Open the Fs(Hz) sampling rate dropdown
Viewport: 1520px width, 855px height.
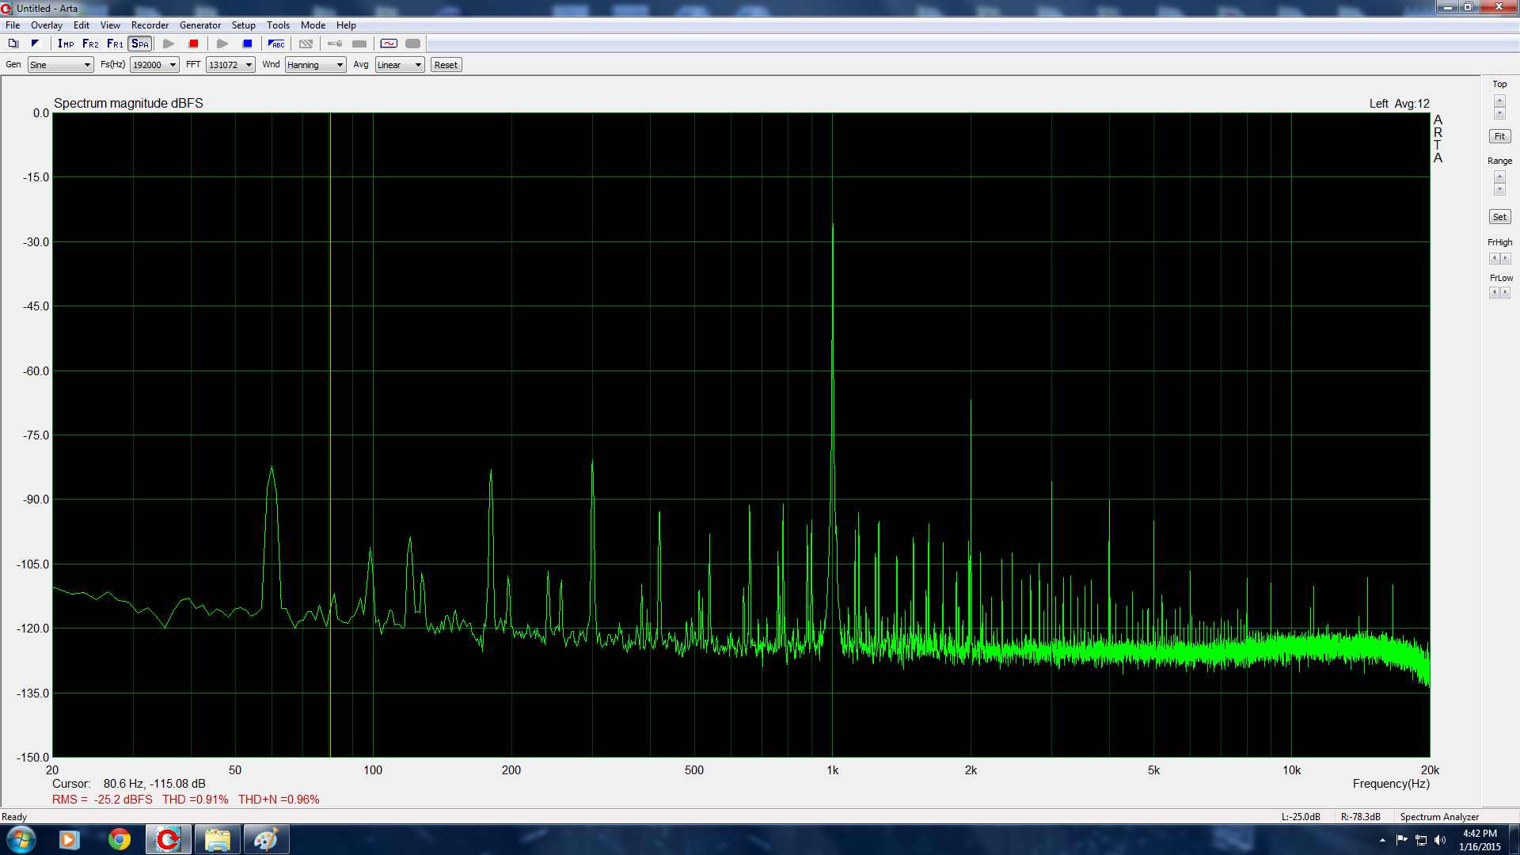click(154, 65)
